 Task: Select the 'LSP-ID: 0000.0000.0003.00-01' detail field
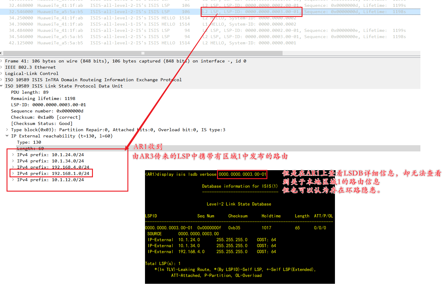point(49,105)
